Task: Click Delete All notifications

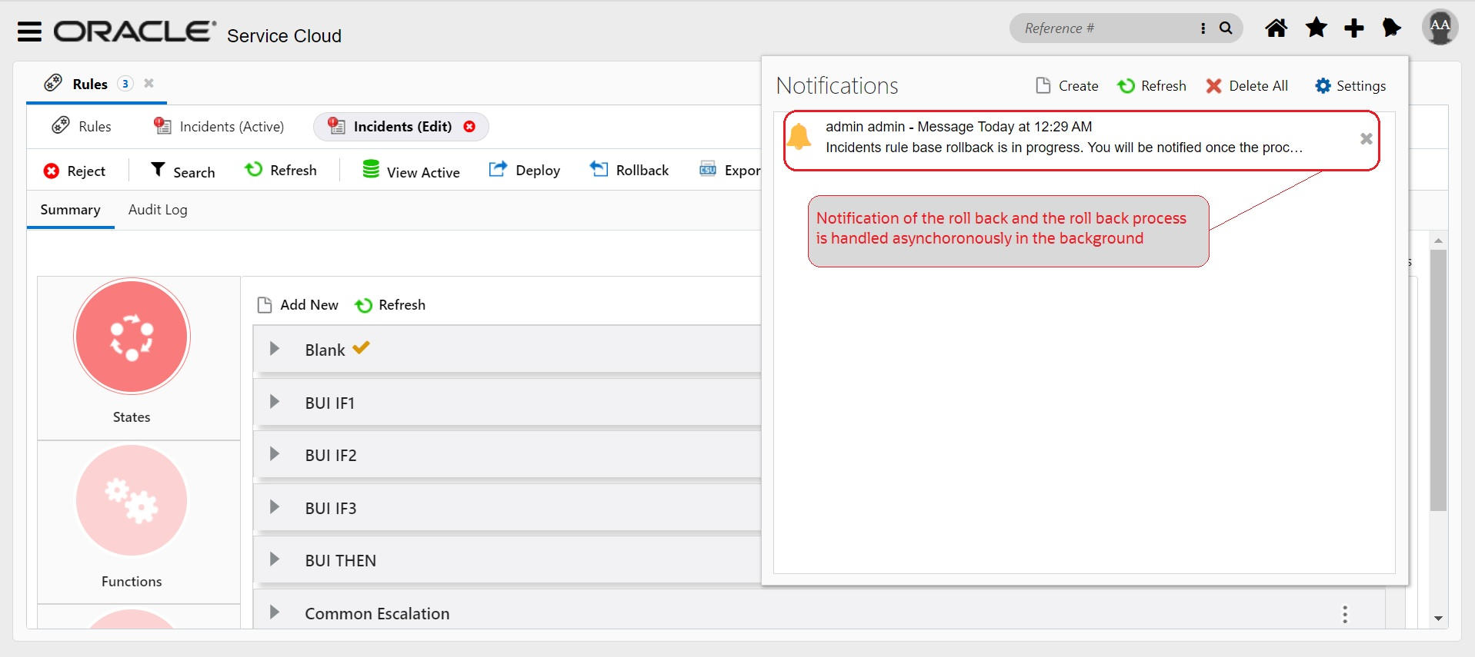Action: (1246, 86)
